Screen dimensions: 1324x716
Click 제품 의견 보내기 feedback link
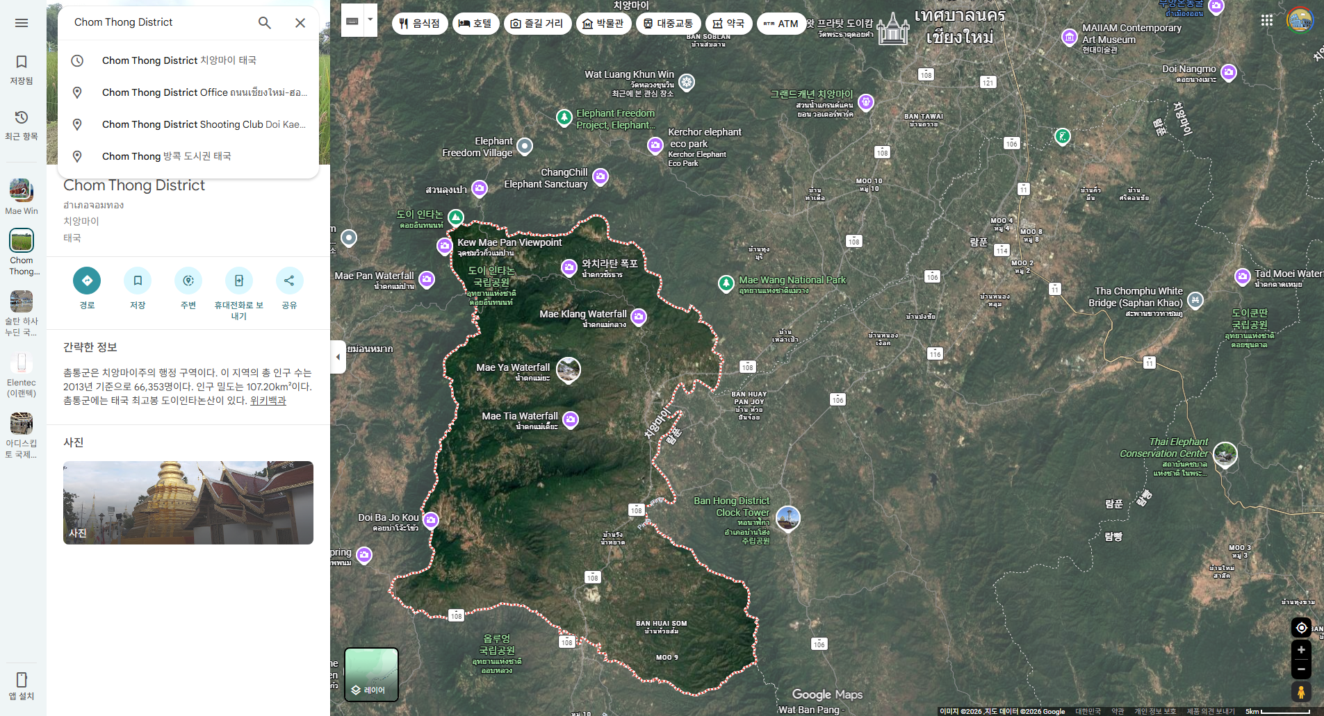(1211, 711)
